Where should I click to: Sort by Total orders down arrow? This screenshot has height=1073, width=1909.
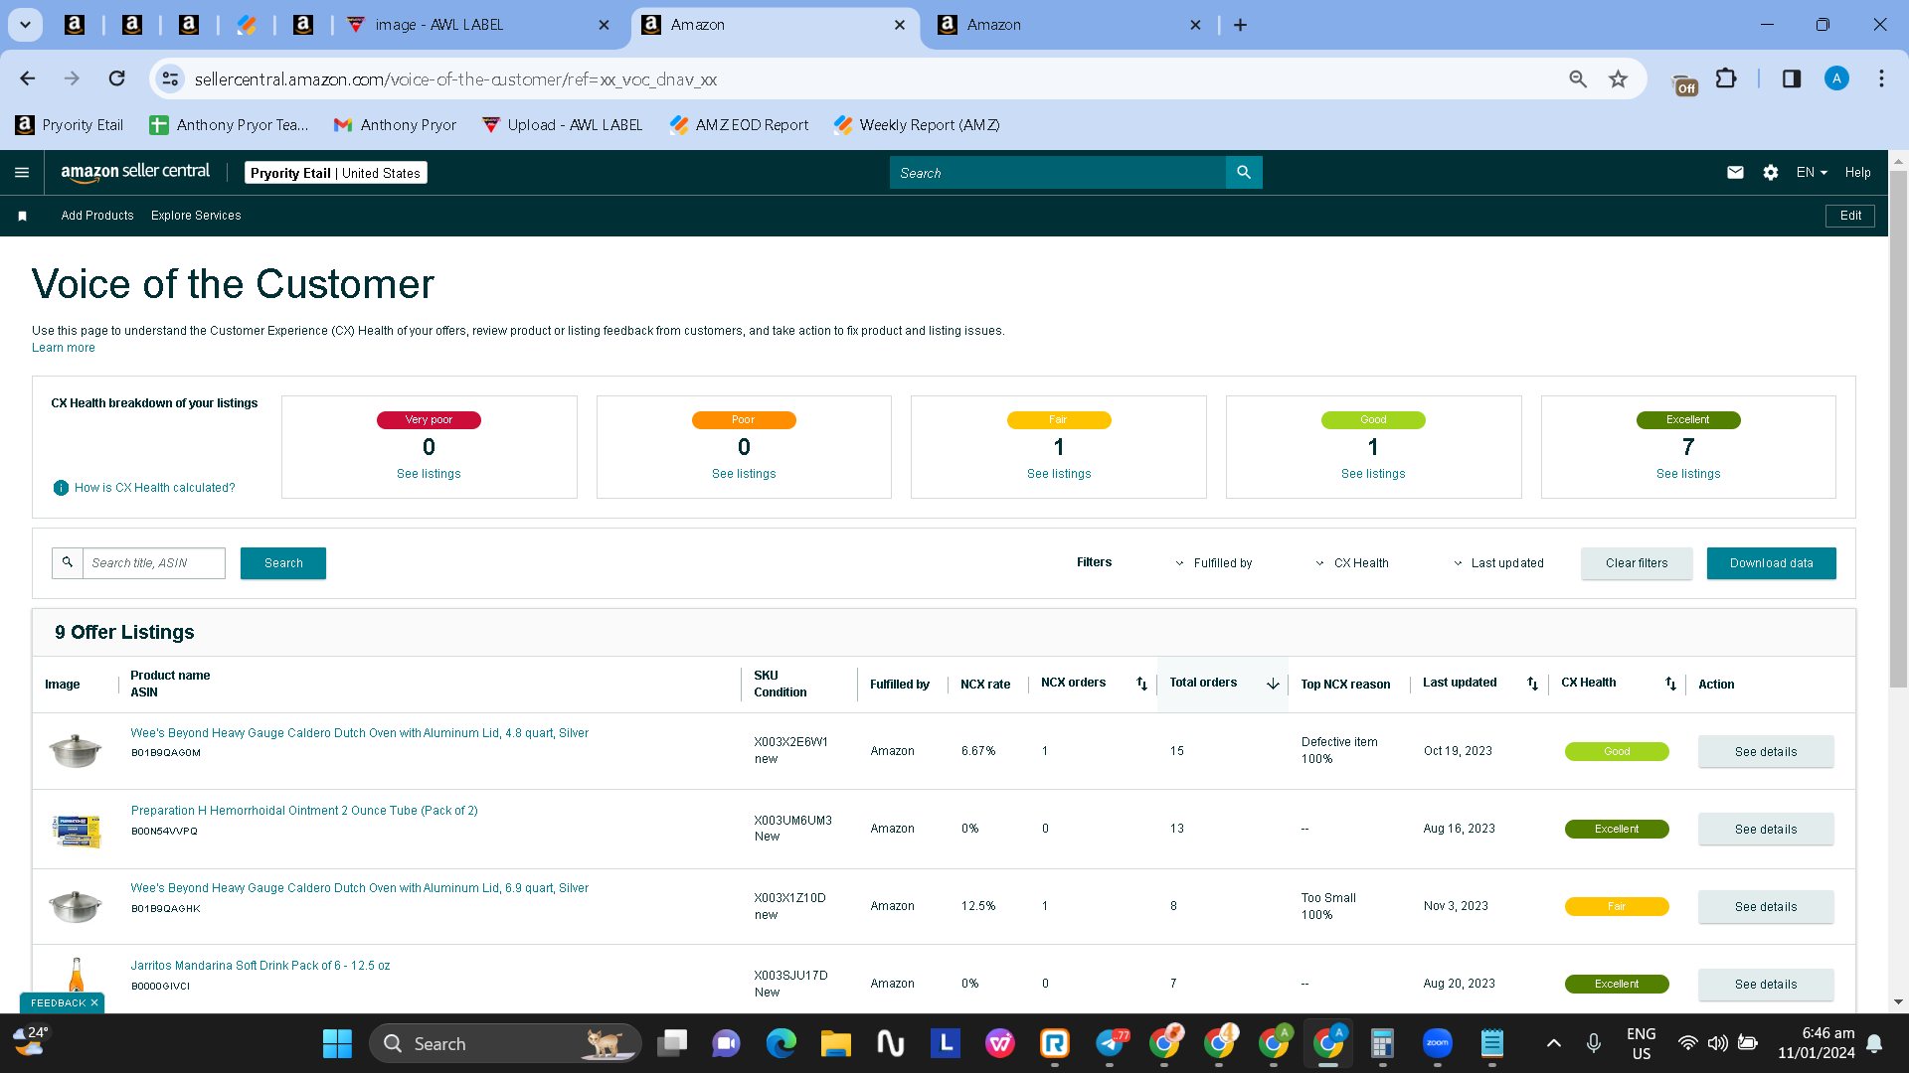(x=1273, y=684)
